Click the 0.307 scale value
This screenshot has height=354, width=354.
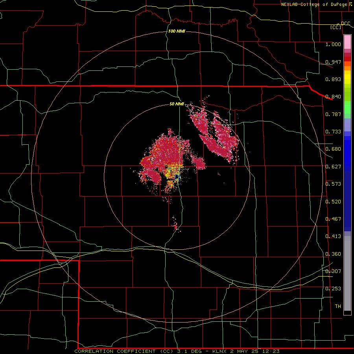[x=333, y=271]
